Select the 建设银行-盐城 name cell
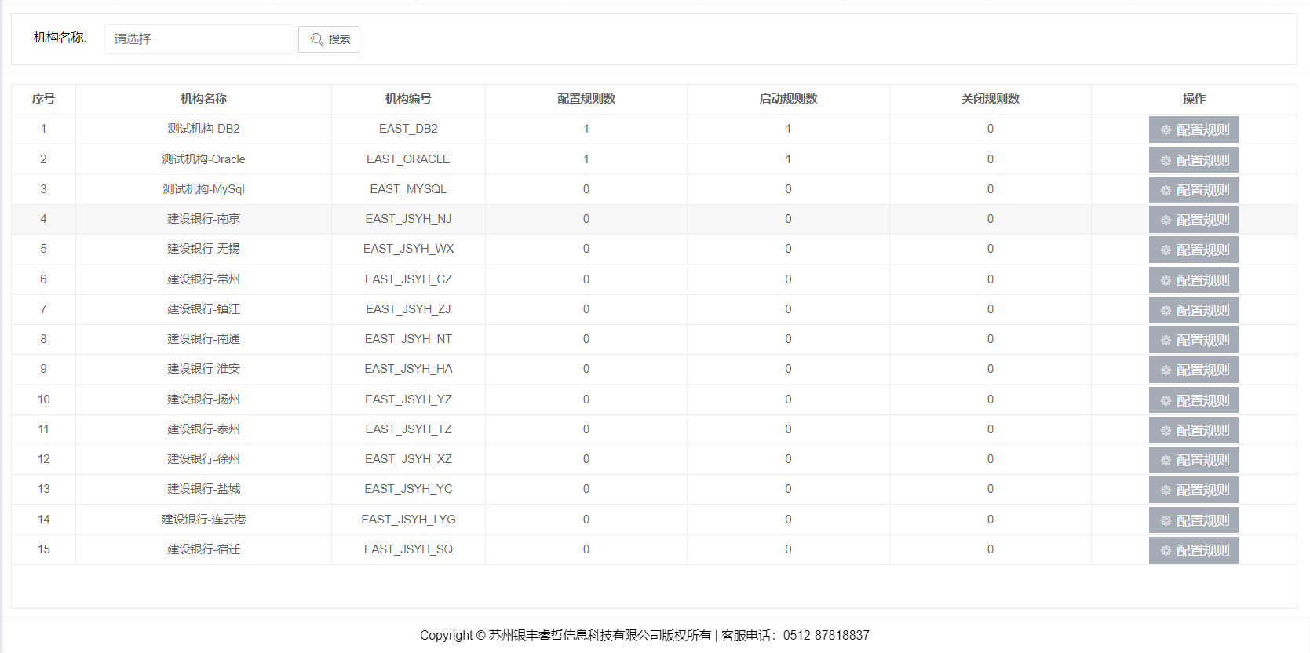Viewport: 1310px width, 653px height. pyautogui.click(x=203, y=489)
